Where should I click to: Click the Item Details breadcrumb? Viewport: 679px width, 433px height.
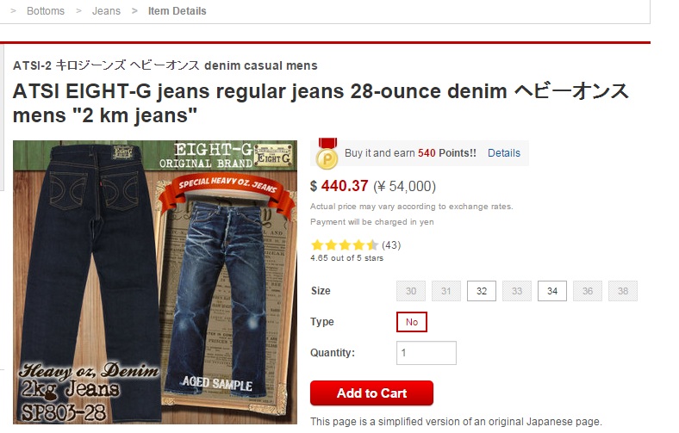pos(178,11)
